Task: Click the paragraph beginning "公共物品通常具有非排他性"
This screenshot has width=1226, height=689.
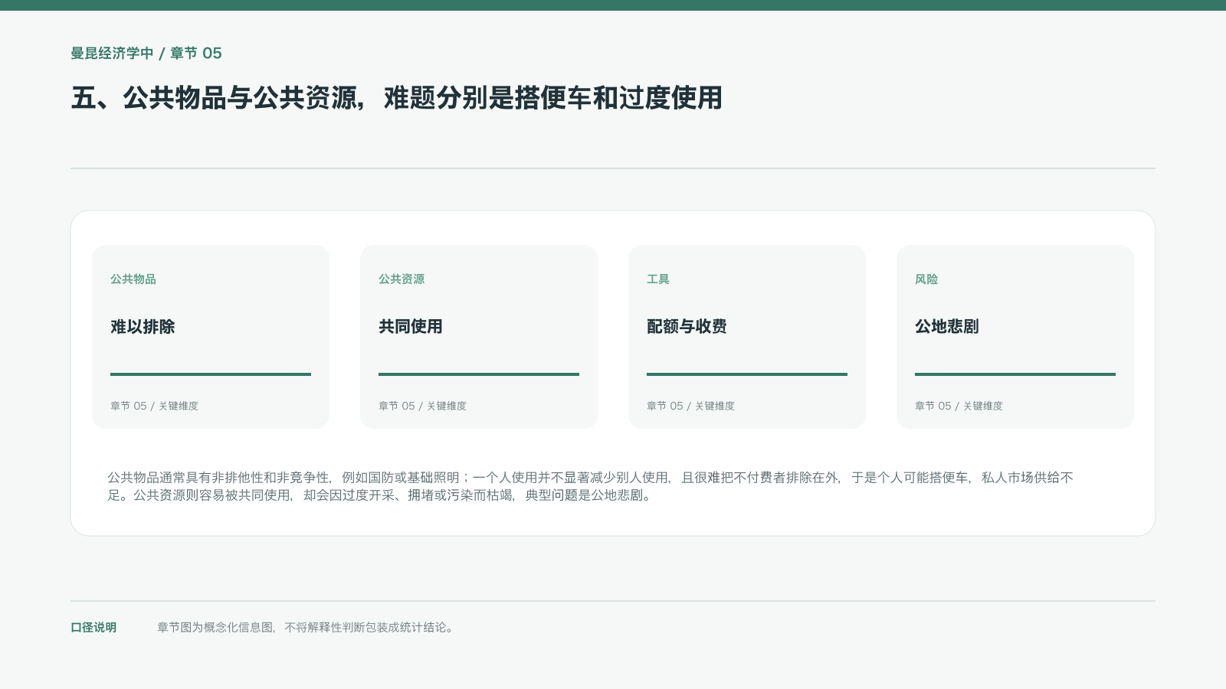Action: click(x=590, y=486)
